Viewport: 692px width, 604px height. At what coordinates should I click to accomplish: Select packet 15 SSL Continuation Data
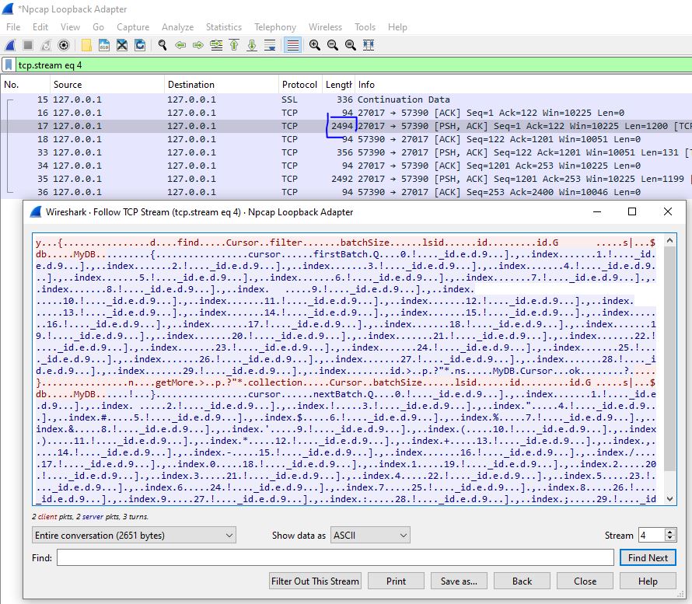coord(346,100)
